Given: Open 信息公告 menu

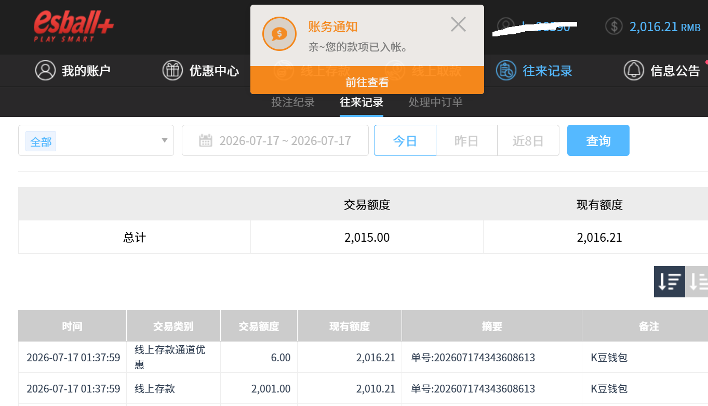Looking at the screenshot, I should (x=662, y=70).
